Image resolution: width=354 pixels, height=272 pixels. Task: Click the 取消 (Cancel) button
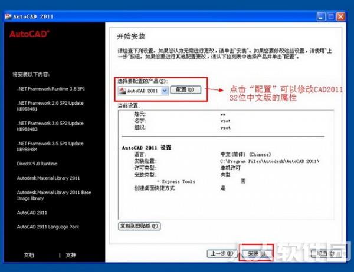[x=326, y=254]
